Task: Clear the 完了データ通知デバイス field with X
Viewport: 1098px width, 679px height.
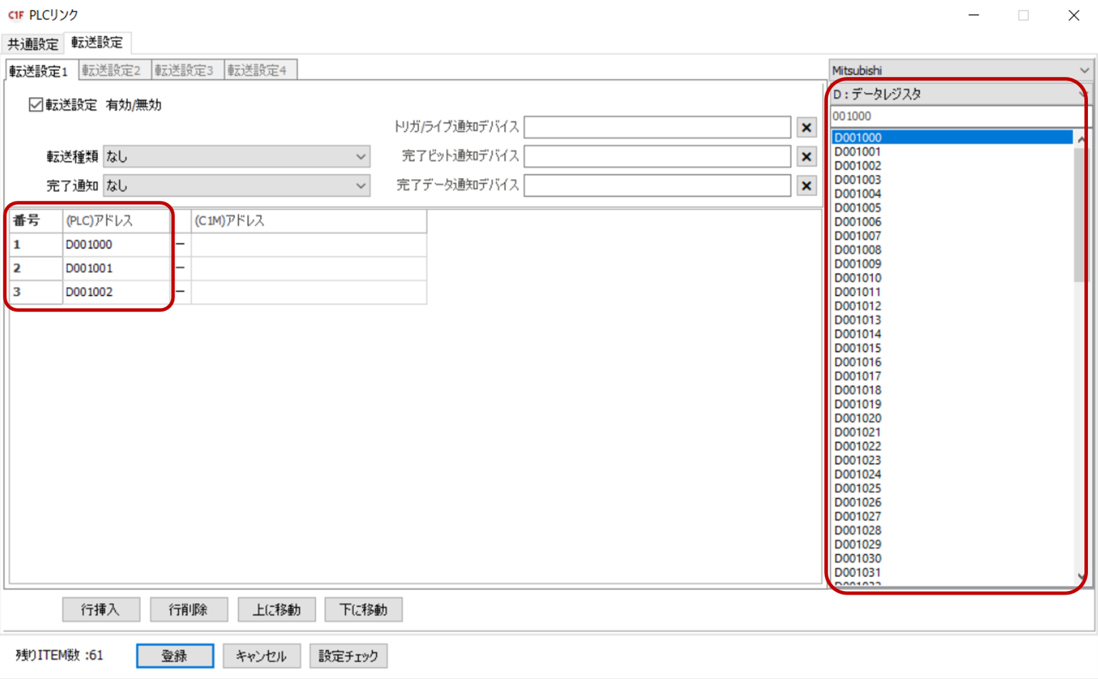Action: [806, 186]
